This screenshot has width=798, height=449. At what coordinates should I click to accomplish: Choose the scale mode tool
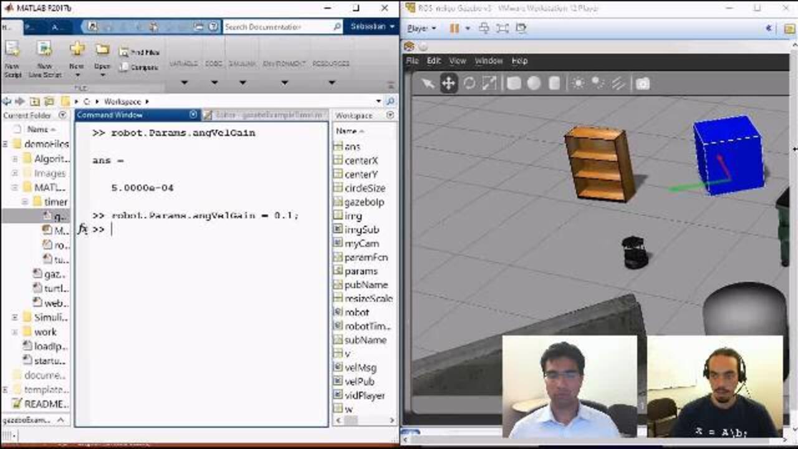[489, 84]
